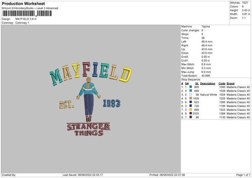Click the 'Created By:' footer label
Viewport: 252px width, 178px height.
9,175
